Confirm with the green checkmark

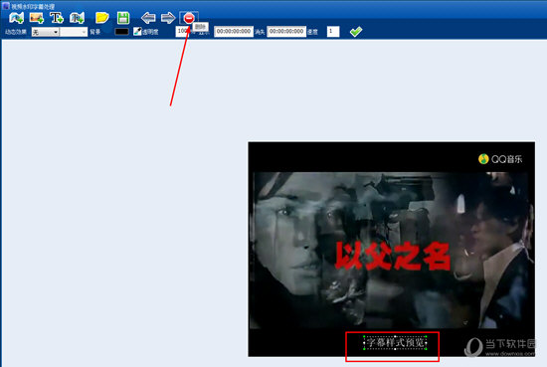coord(356,32)
